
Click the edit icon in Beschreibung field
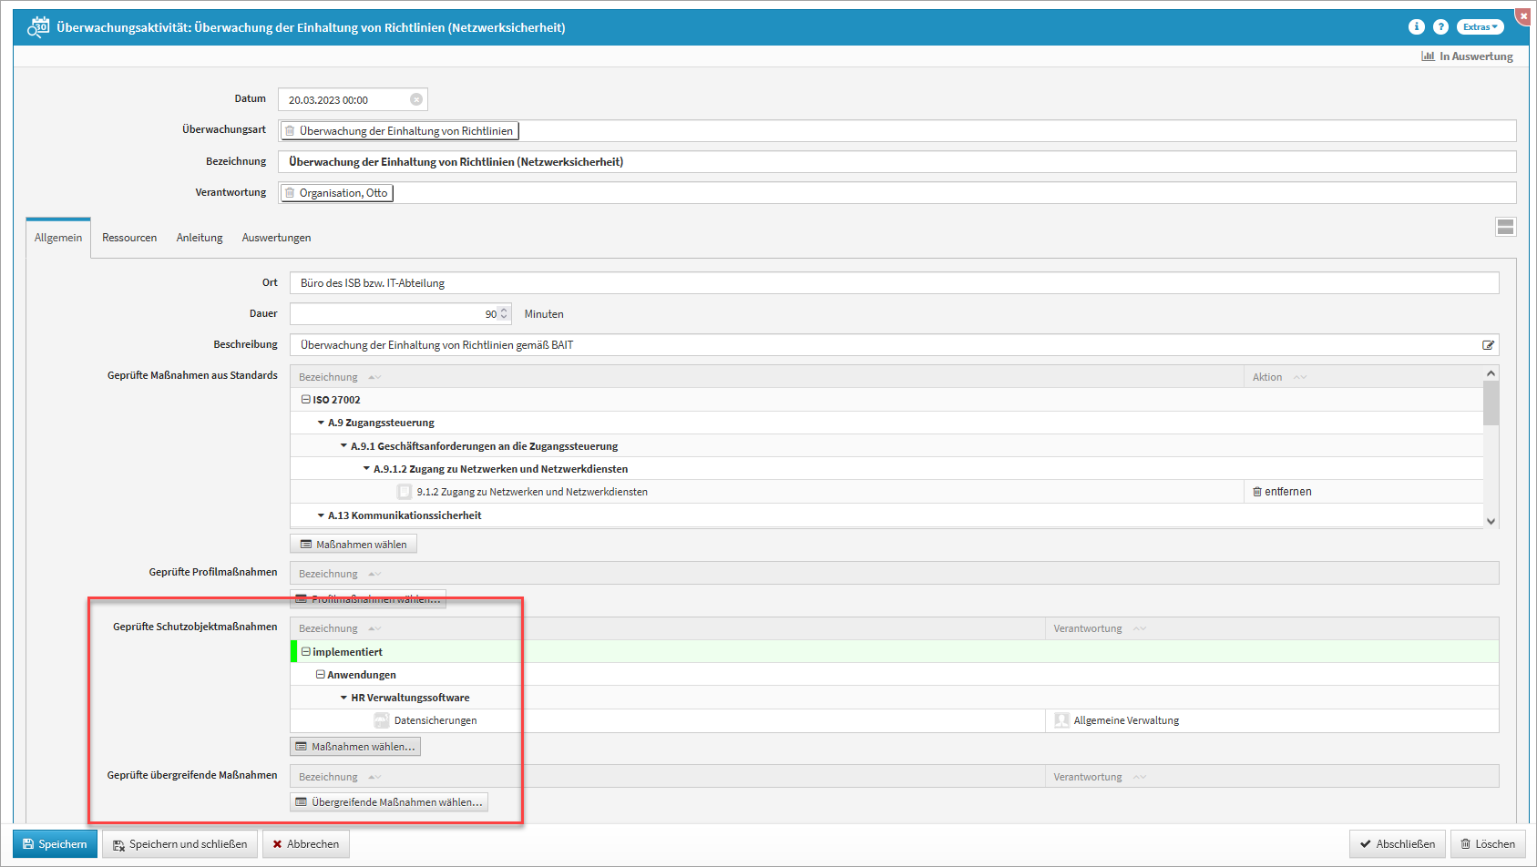point(1488,345)
